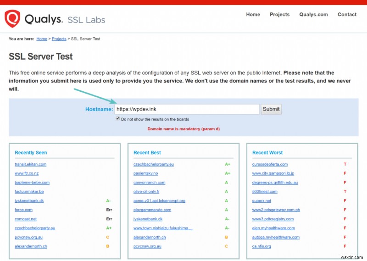Open the Home navigation item
The width and height of the screenshot is (367, 261).
pyautogui.click(x=253, y=15)
